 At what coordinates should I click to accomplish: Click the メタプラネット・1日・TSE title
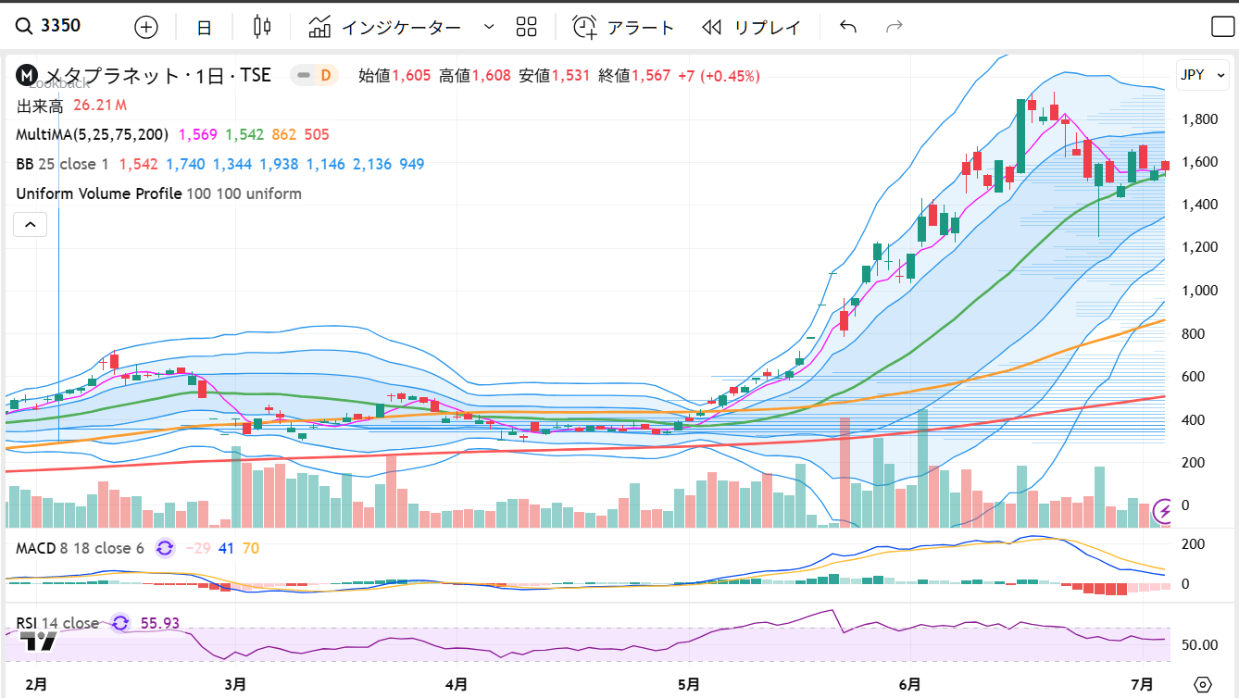click(158, 75)
